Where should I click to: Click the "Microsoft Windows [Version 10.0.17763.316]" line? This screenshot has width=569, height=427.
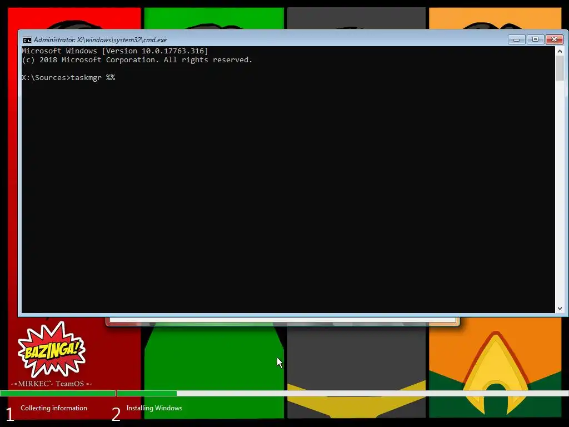[114, 51]
